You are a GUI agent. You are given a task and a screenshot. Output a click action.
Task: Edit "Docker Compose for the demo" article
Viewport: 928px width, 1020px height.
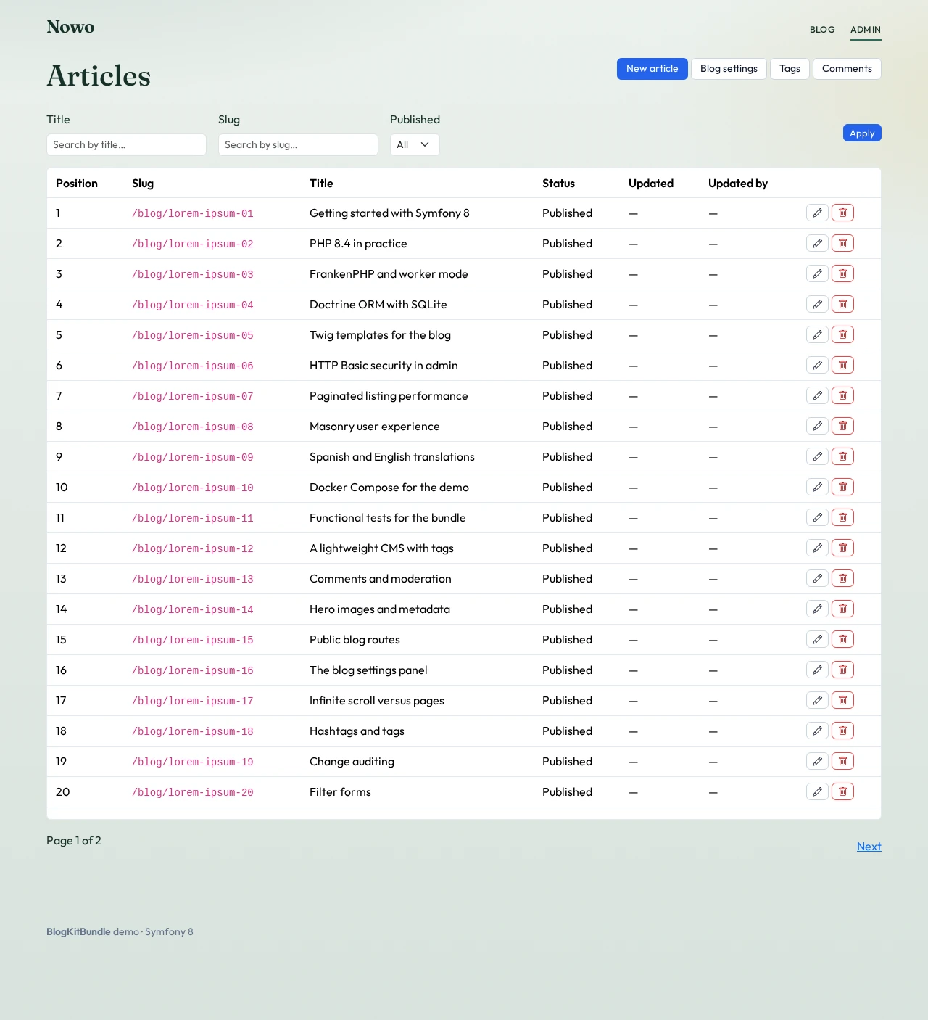817,487
